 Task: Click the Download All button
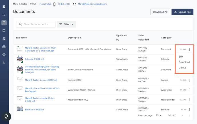[160, 12]
